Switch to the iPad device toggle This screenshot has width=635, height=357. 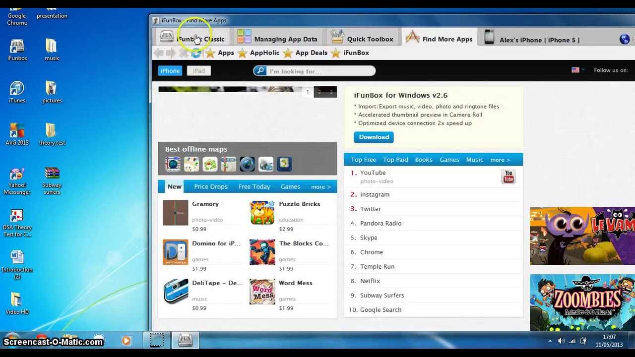coord(198,71)
